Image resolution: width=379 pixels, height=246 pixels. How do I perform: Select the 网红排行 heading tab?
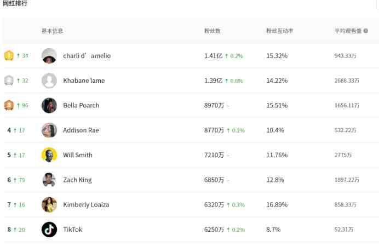click(x=15, y=3)
